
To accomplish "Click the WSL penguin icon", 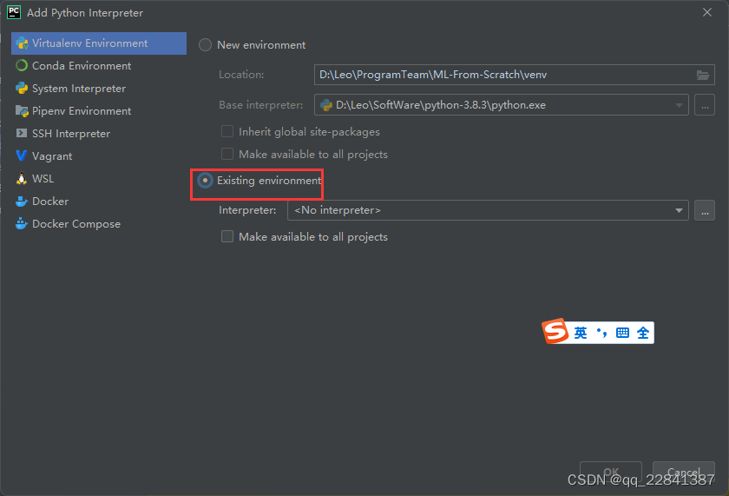I will point(22,179).
